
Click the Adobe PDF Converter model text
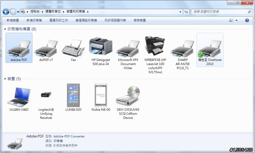69,136
